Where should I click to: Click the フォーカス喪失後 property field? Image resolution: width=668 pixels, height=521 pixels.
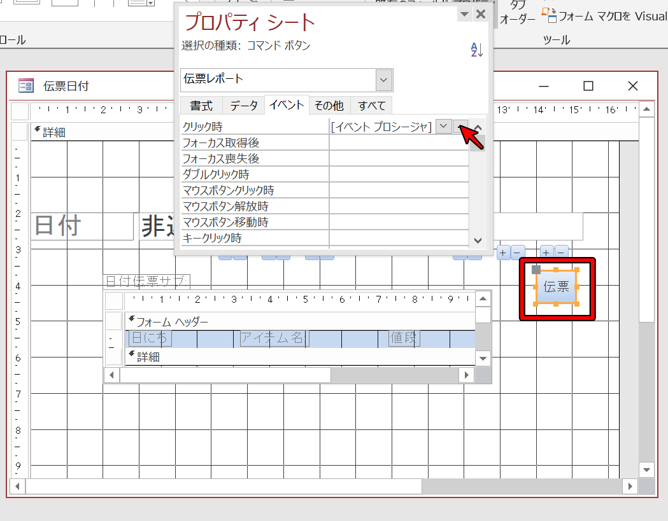399,159
